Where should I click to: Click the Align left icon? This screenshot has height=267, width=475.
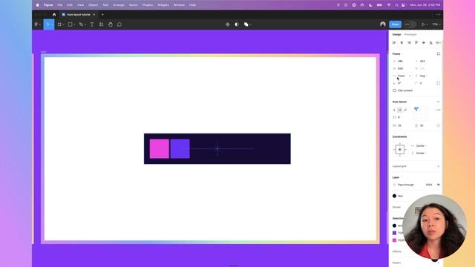point(394,43)
